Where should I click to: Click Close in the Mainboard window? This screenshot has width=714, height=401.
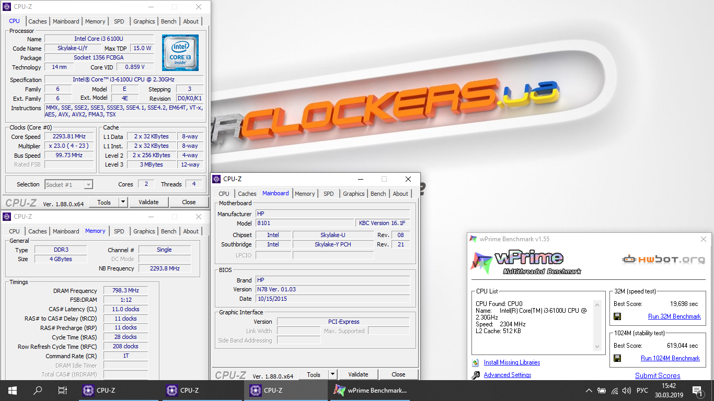coord(398,374)
